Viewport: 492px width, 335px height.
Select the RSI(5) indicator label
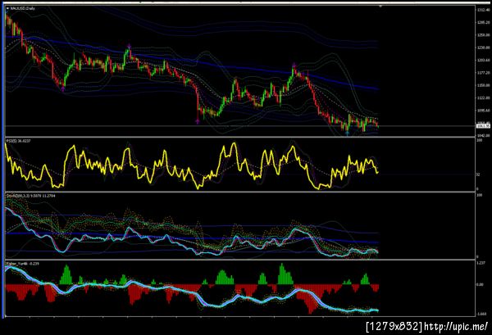point(18,142)
